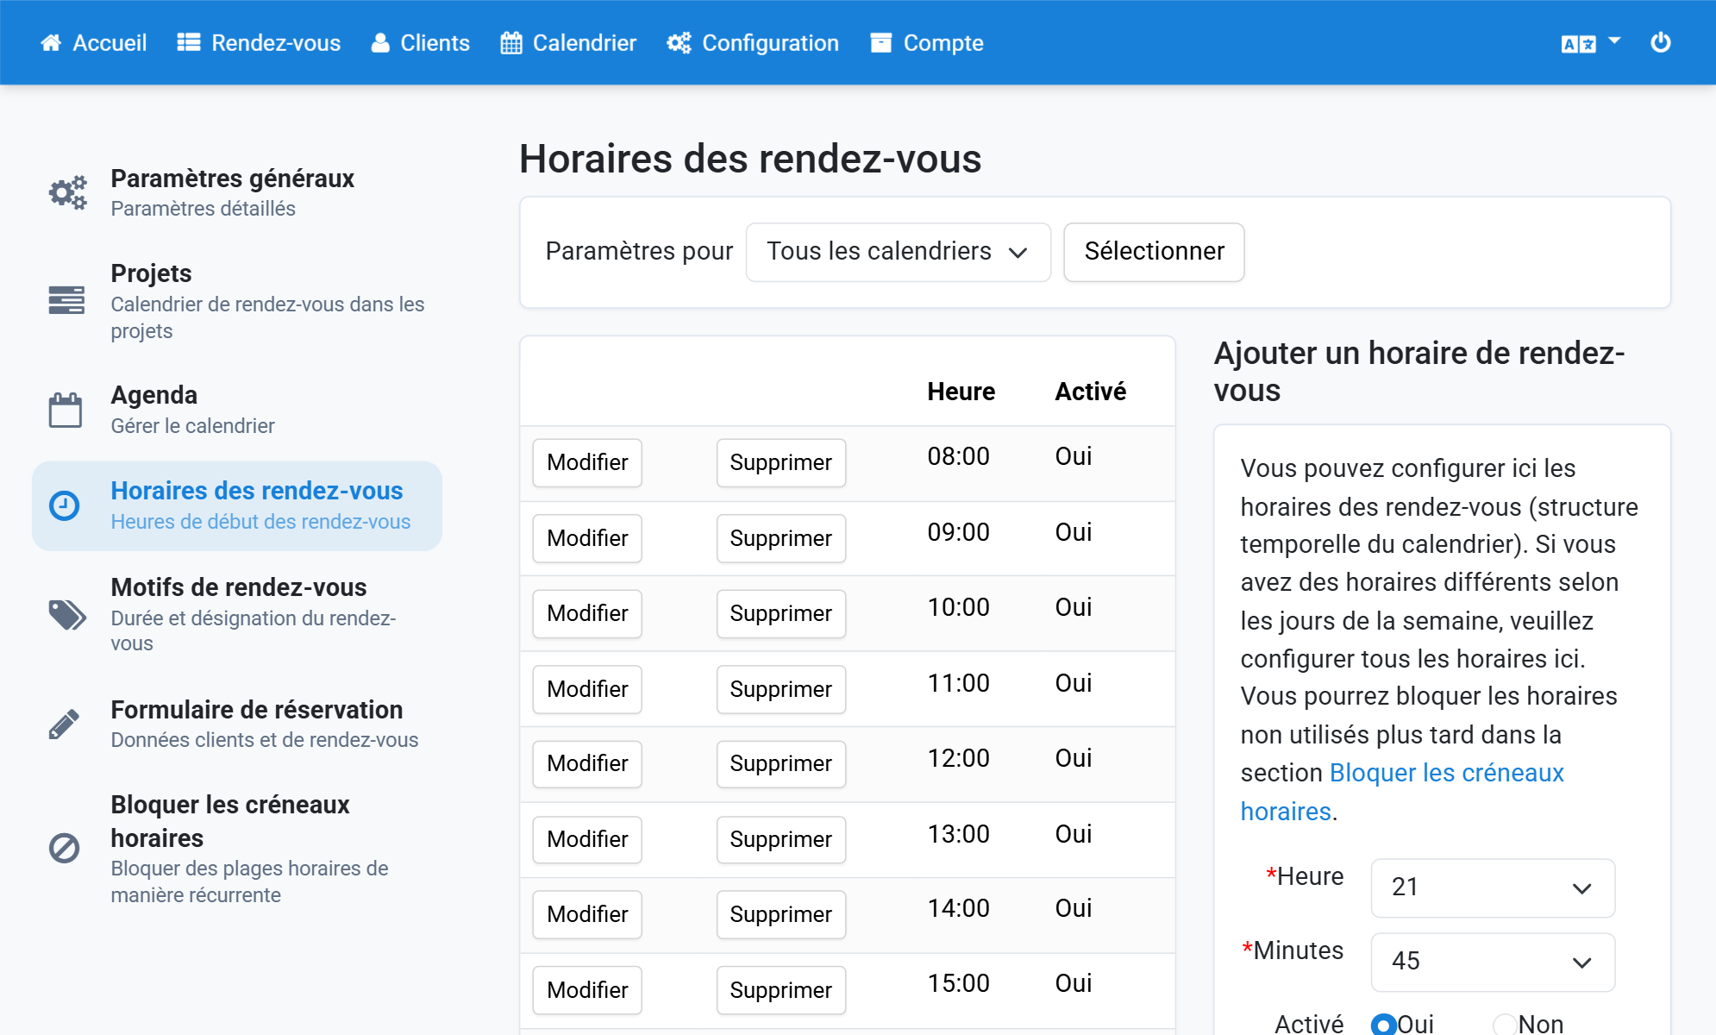Open the Minutes dropdown showing 45
This screenshot has height=1035, width=1716.
pyautogui.click(x=1493, y=962)
